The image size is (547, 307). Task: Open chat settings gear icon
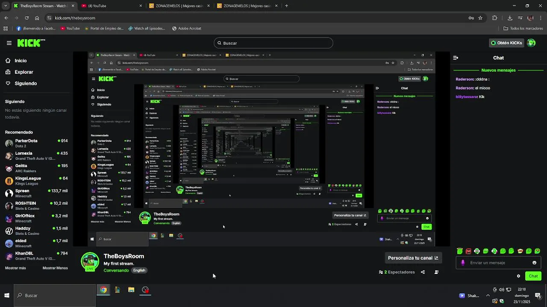pos(518,276)
